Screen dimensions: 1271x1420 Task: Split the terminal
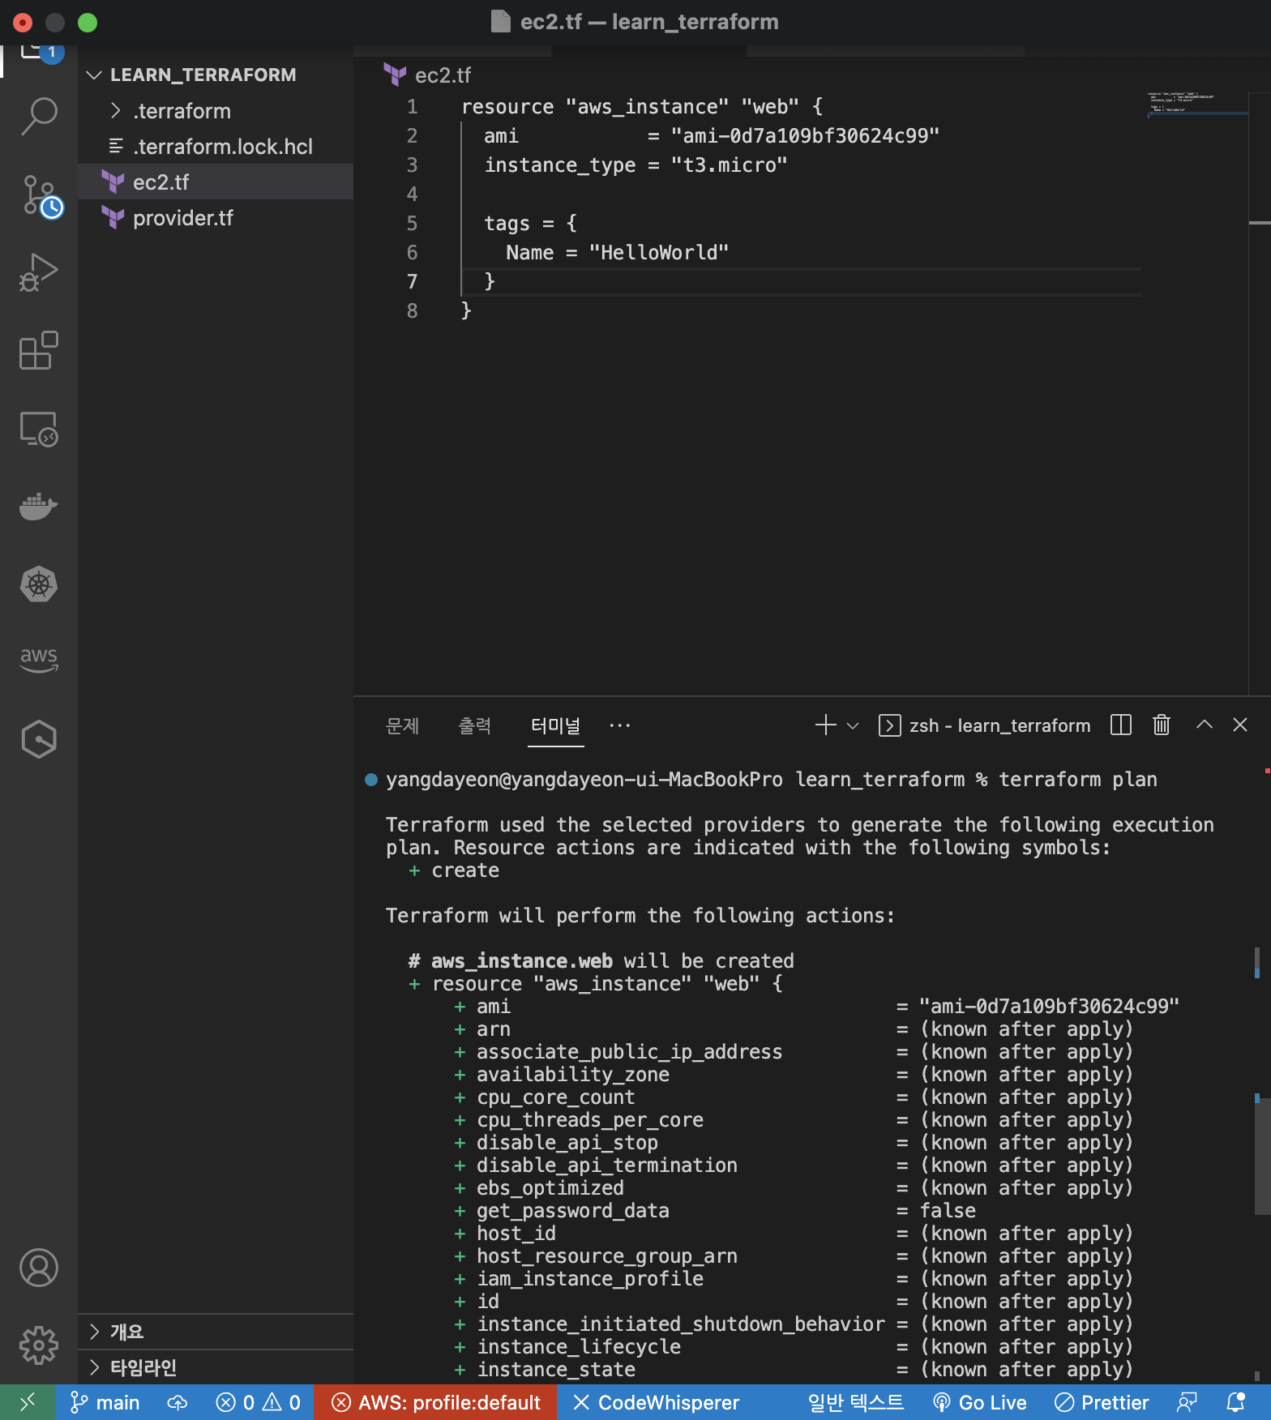point(1121,725)
